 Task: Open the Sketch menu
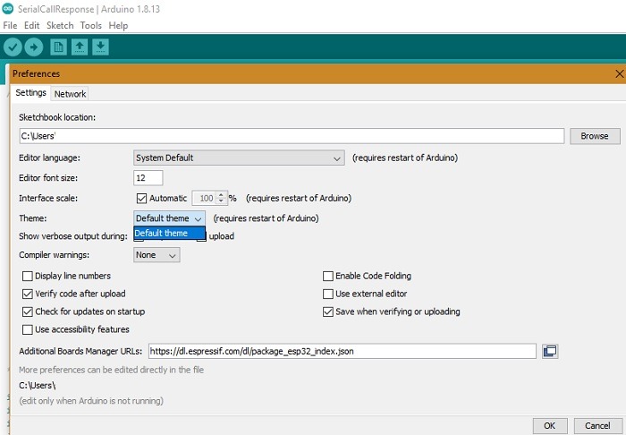point(60,26)
